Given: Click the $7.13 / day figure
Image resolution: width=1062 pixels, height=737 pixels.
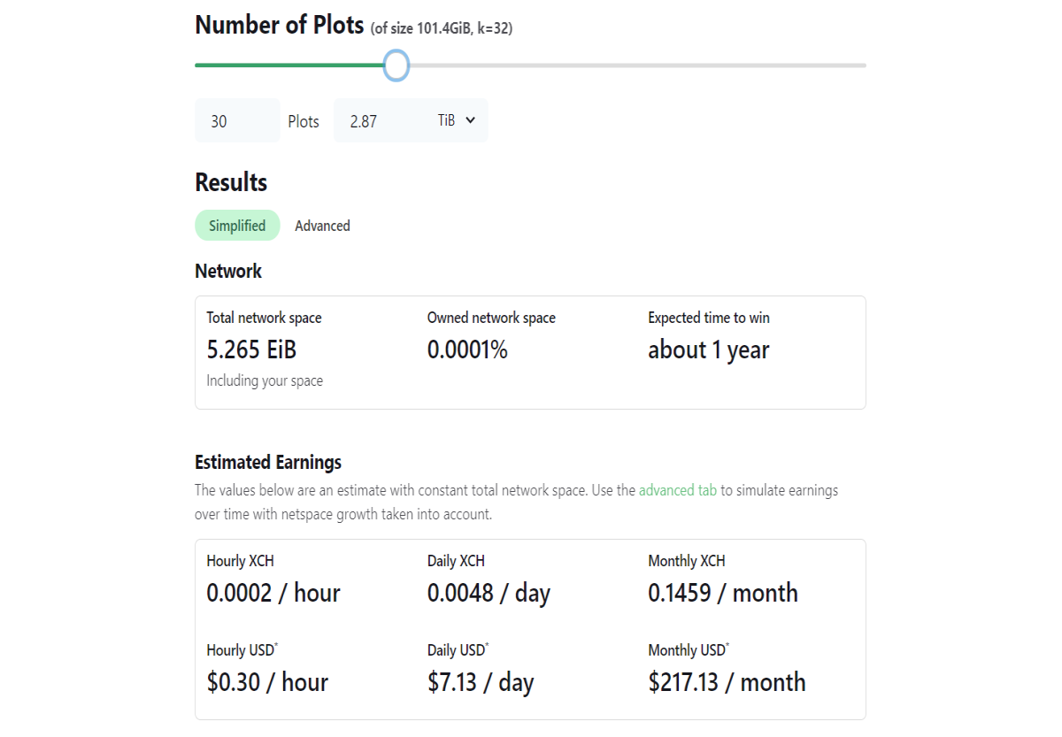Looking at the screenshot, I should coord(481,682).
